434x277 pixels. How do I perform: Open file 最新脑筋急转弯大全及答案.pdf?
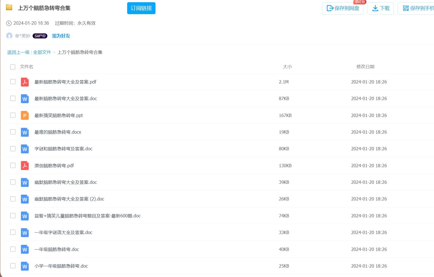click(65, 82)
